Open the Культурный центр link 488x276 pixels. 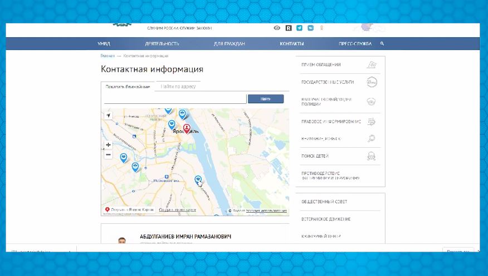(321, 237)
